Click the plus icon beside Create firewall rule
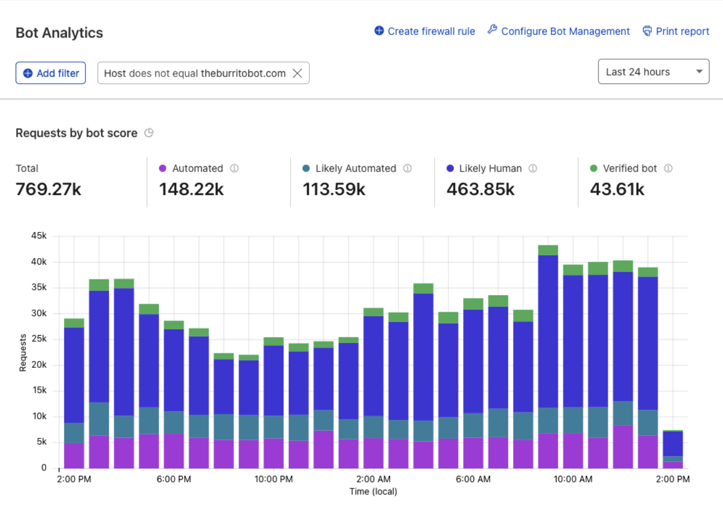The width and height of the screenshot is (723, 516). (379, 31)
